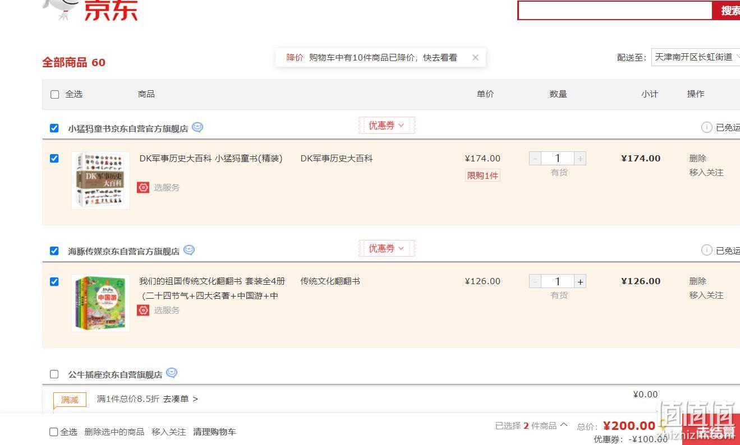Delete DK军事历史大百科 from cart
The width and height of the screenshot is (740, 445).
point(698,158)
